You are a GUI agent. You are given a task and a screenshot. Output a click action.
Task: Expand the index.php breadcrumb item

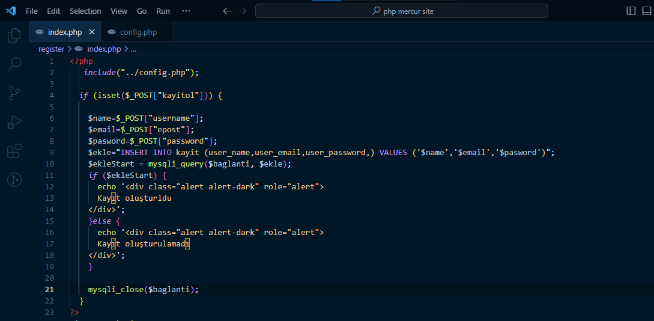point(103,49)
